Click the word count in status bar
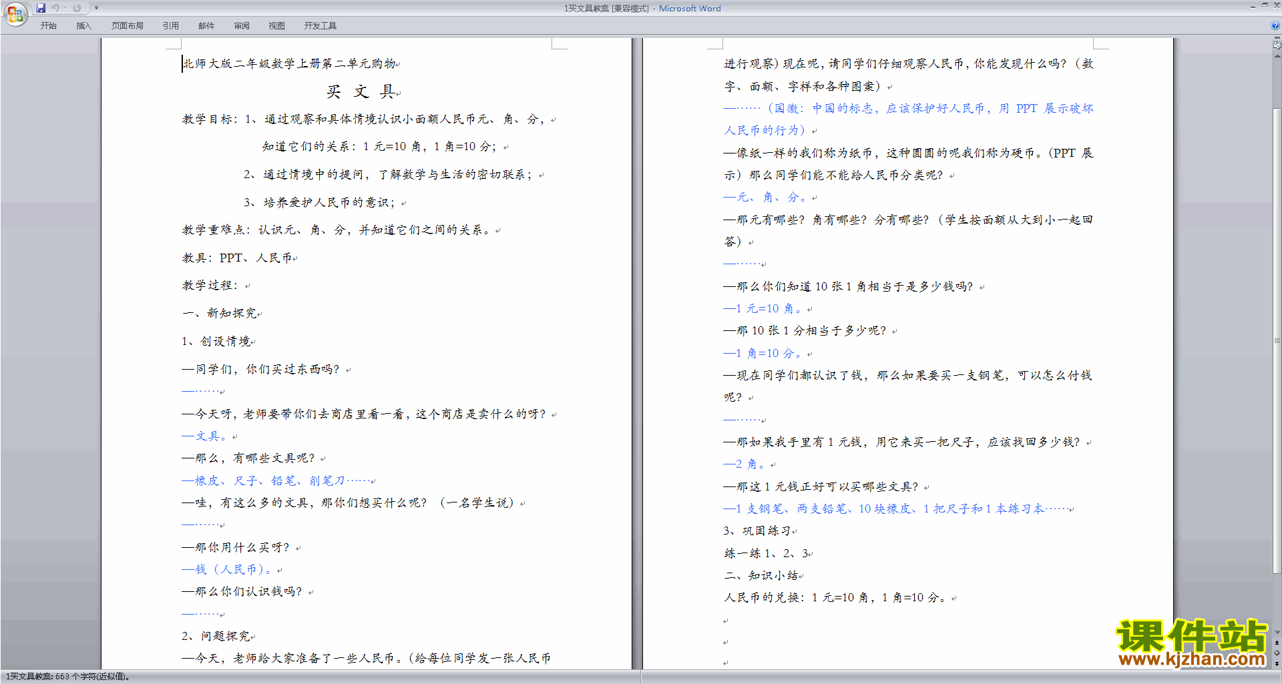 [x=67, y=677]
